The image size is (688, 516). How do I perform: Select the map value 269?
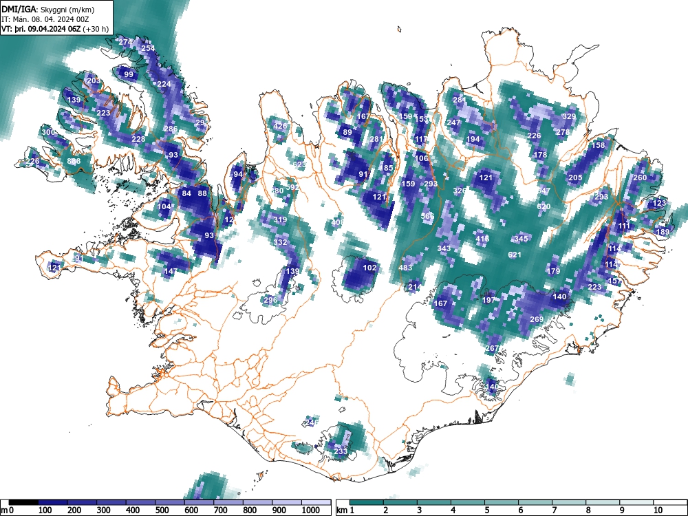[537, 319]
